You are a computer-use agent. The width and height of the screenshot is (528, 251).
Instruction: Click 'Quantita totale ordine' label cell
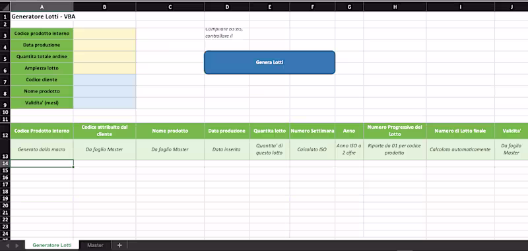pyautogui.click(x=42, y=57)
